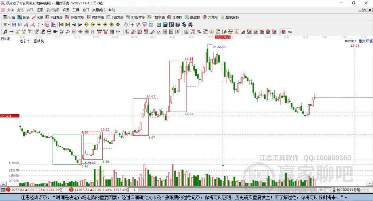373x201 pixels.
Task: Step chart back with black left arrow
Action: click(x=74, y=24)
